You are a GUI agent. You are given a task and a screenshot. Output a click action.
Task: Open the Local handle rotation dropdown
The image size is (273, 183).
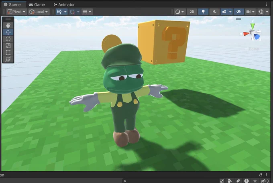pyautogui.click(x=39, y=12)
